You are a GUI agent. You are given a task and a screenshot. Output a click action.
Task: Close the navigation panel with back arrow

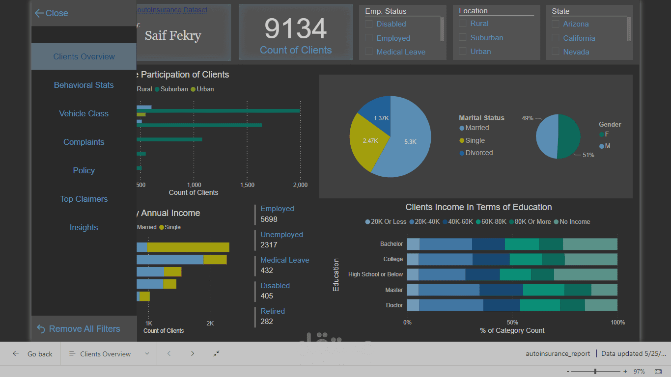point(51,13)
